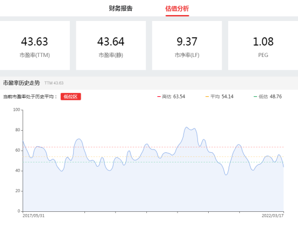The height and width of the screenshot is (228, 298).
Task: Open the 市净率(LF) 9.37 card
Action: [x=187, y=45]
